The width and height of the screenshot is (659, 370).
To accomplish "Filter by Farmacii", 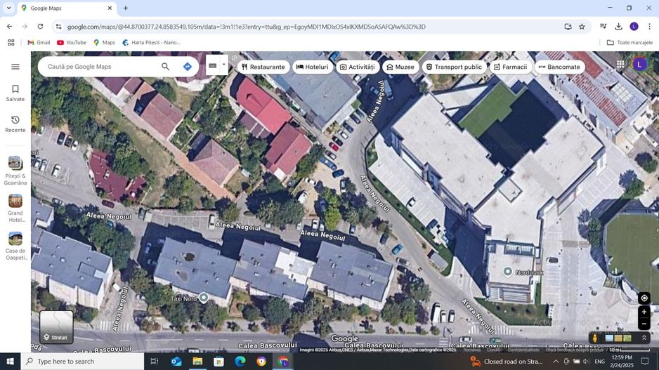I will point(511,67).
